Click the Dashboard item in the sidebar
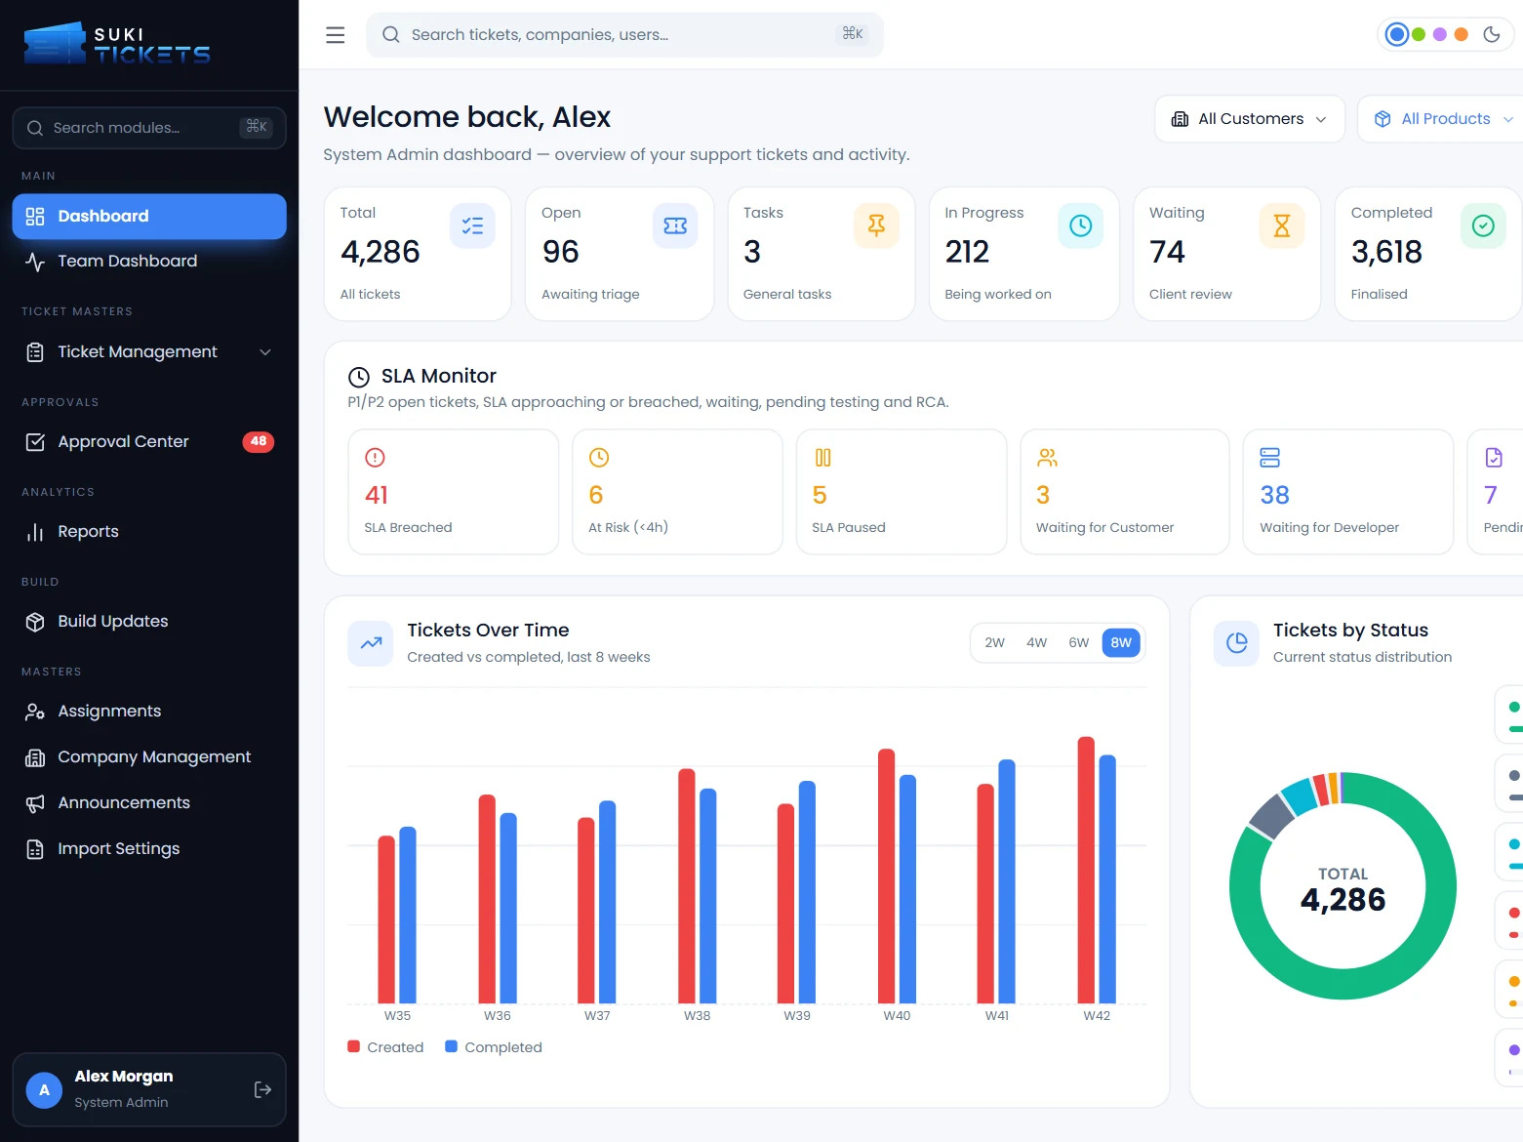Image resolution: width=1523 pixels, height=1142 pixels. [x=149, y=216]
